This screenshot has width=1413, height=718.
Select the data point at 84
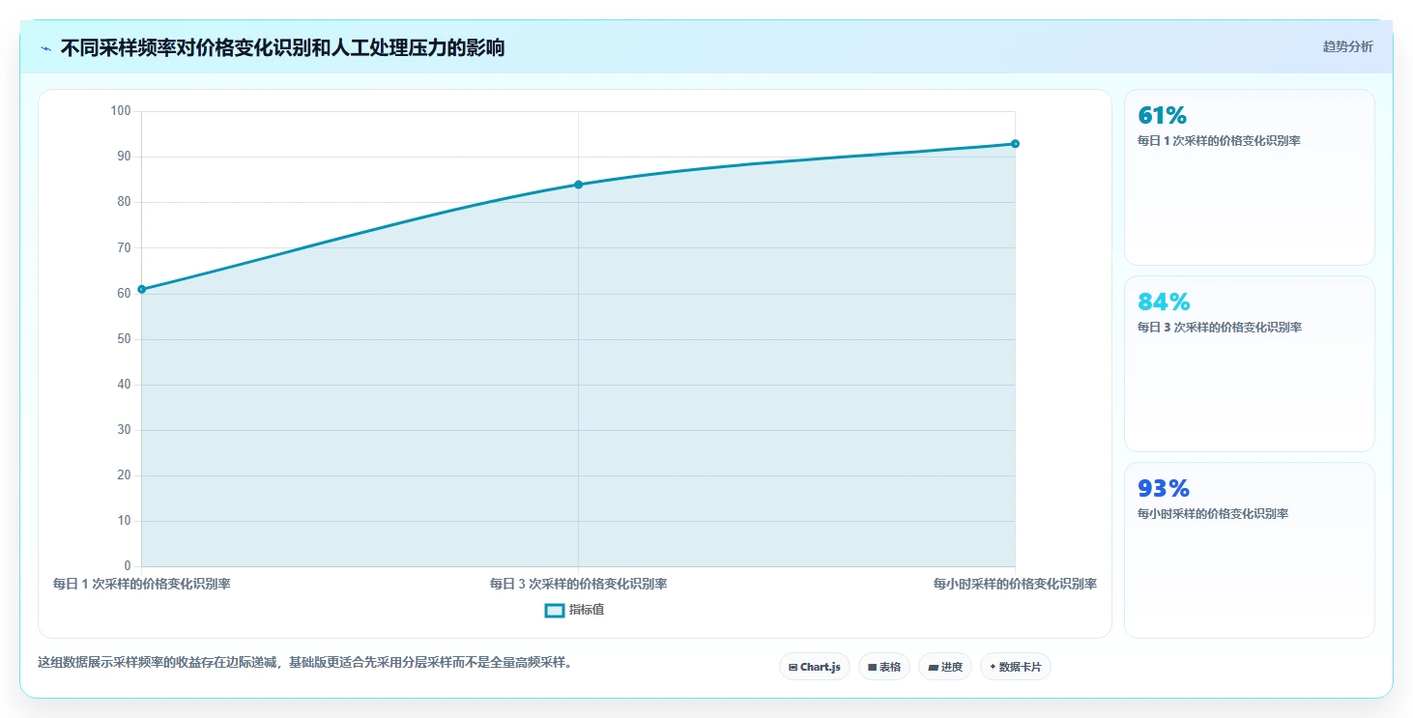pos(578,185)
